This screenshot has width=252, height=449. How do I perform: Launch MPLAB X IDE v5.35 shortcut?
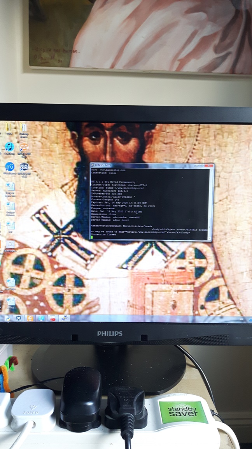(x=24, y=170)
